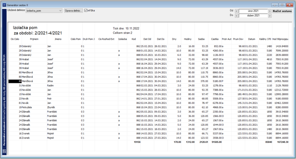Click the Dat Do column header
The height and width of the screenshot is (159, 296).
click(161, 39)
